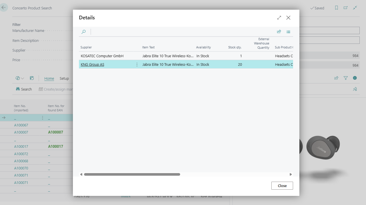The width and height of the screenshot is (366, 205).
Task: Click the Price filter label
Action: [x=16, y=60]
